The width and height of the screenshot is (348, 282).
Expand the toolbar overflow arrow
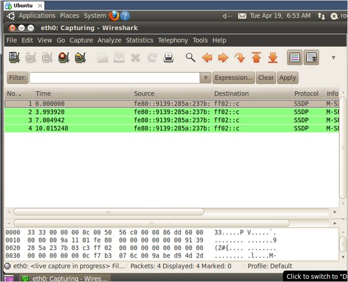point(333,58)
